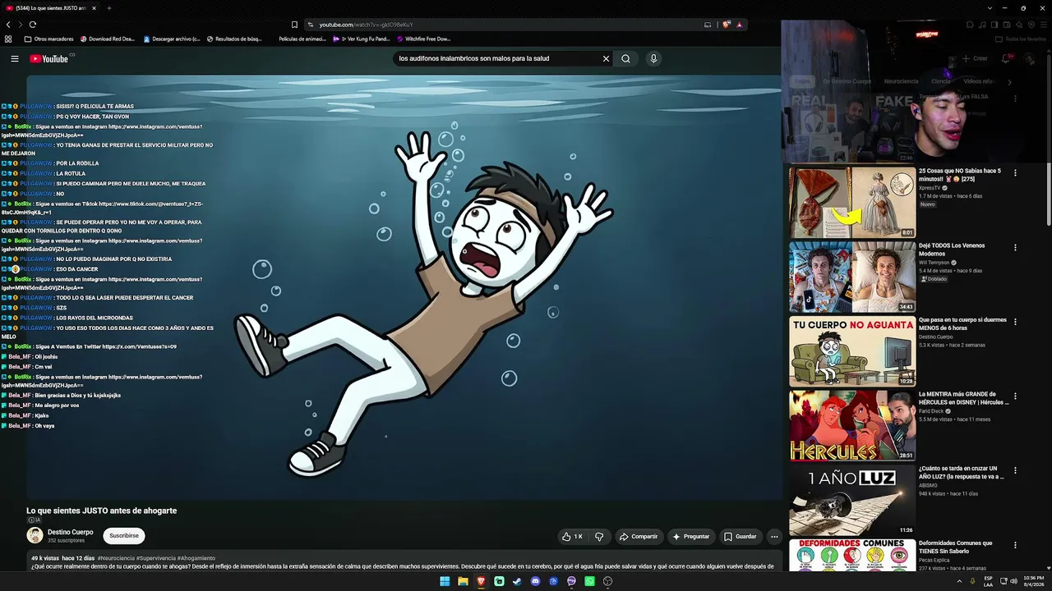Go back to the previous page
This screenshot has width=1052, height=591.
point(8,25)
